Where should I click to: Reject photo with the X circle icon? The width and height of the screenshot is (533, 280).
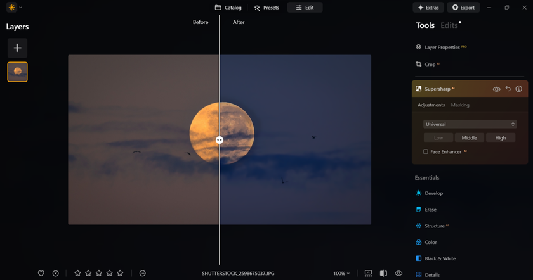point(56,273)
